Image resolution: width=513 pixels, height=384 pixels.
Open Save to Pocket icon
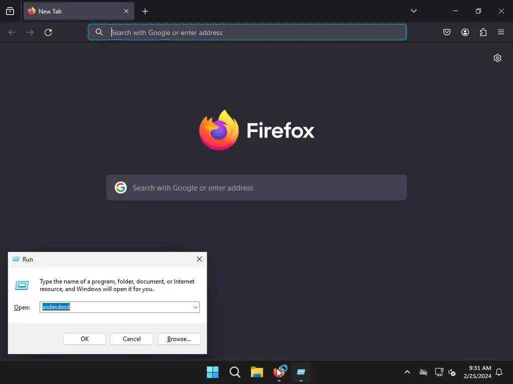coord(447,32)
